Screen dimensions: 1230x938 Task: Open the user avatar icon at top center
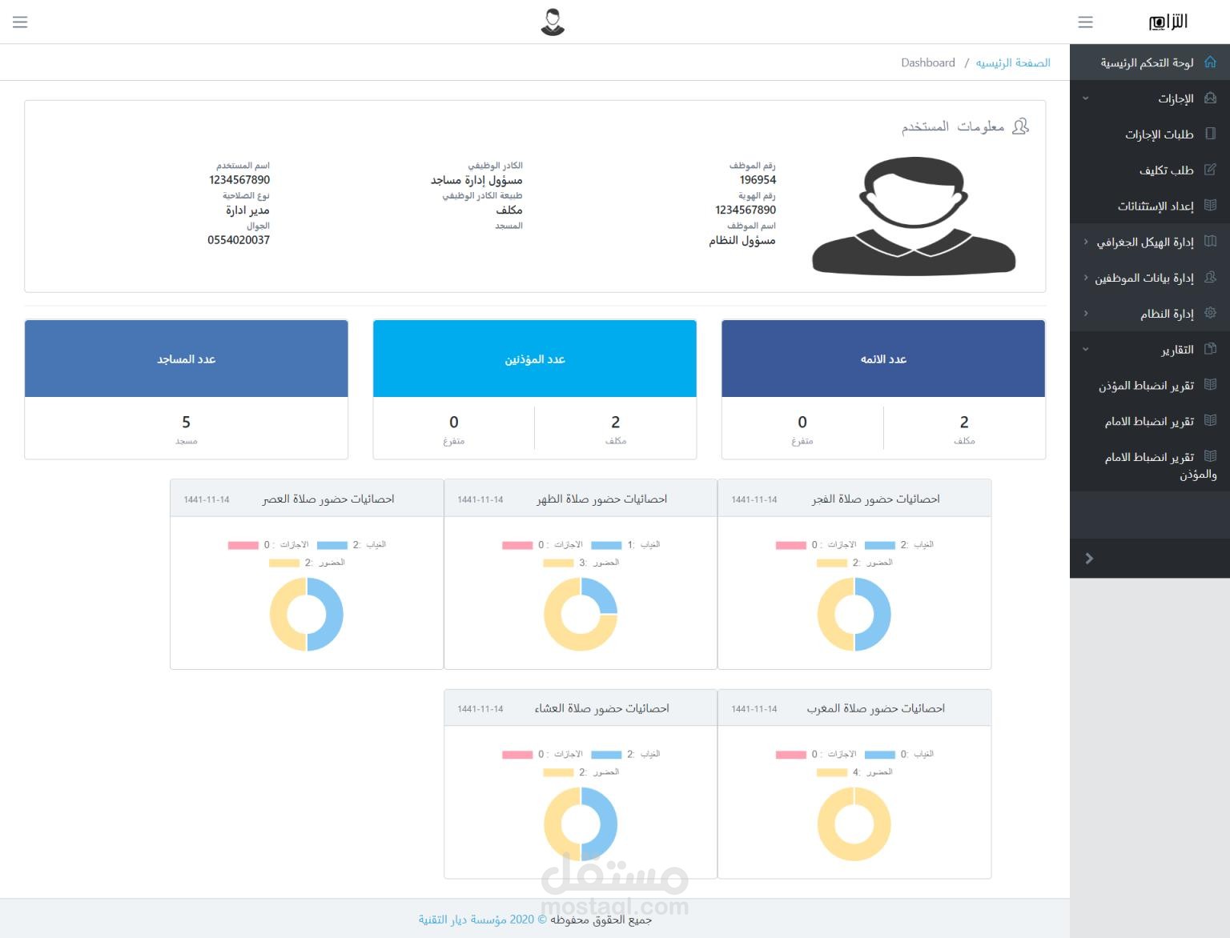click(551, 22)
